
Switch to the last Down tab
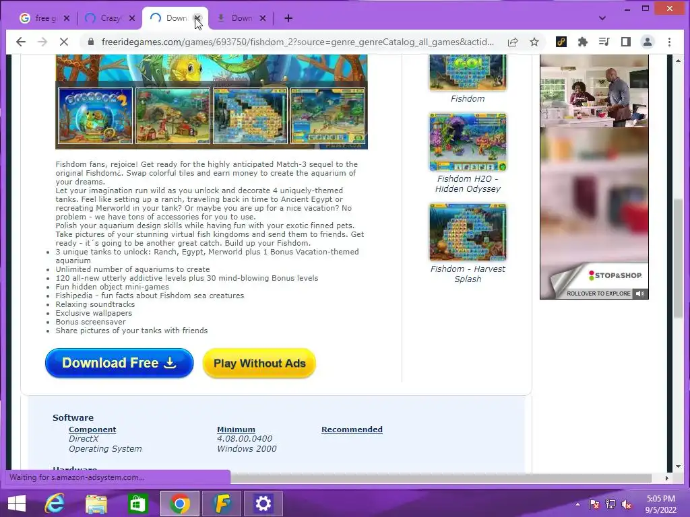click(x=241, y=18)
